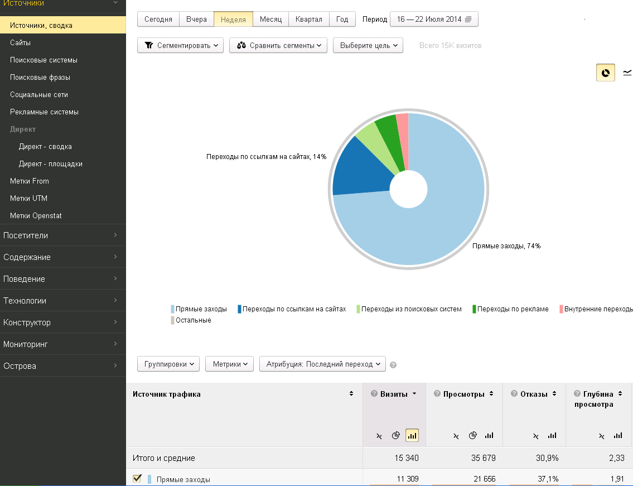Toggle Переходы по рекламе in the chart legend
This screenshot has width=633, height=486.
(x=511, y=309)
